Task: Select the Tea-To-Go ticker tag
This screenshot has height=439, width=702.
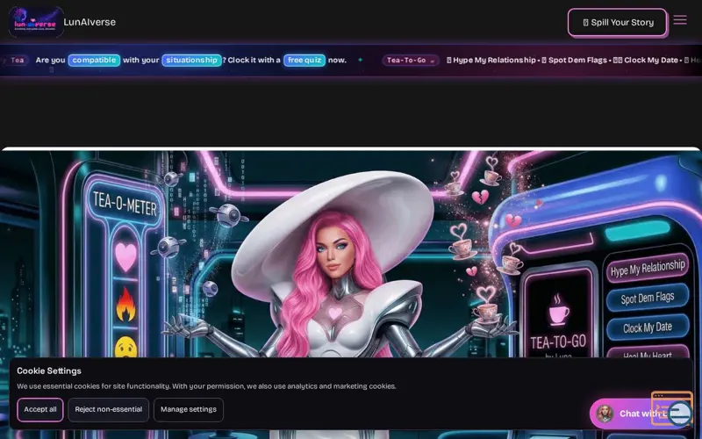Action: [410, 60]
